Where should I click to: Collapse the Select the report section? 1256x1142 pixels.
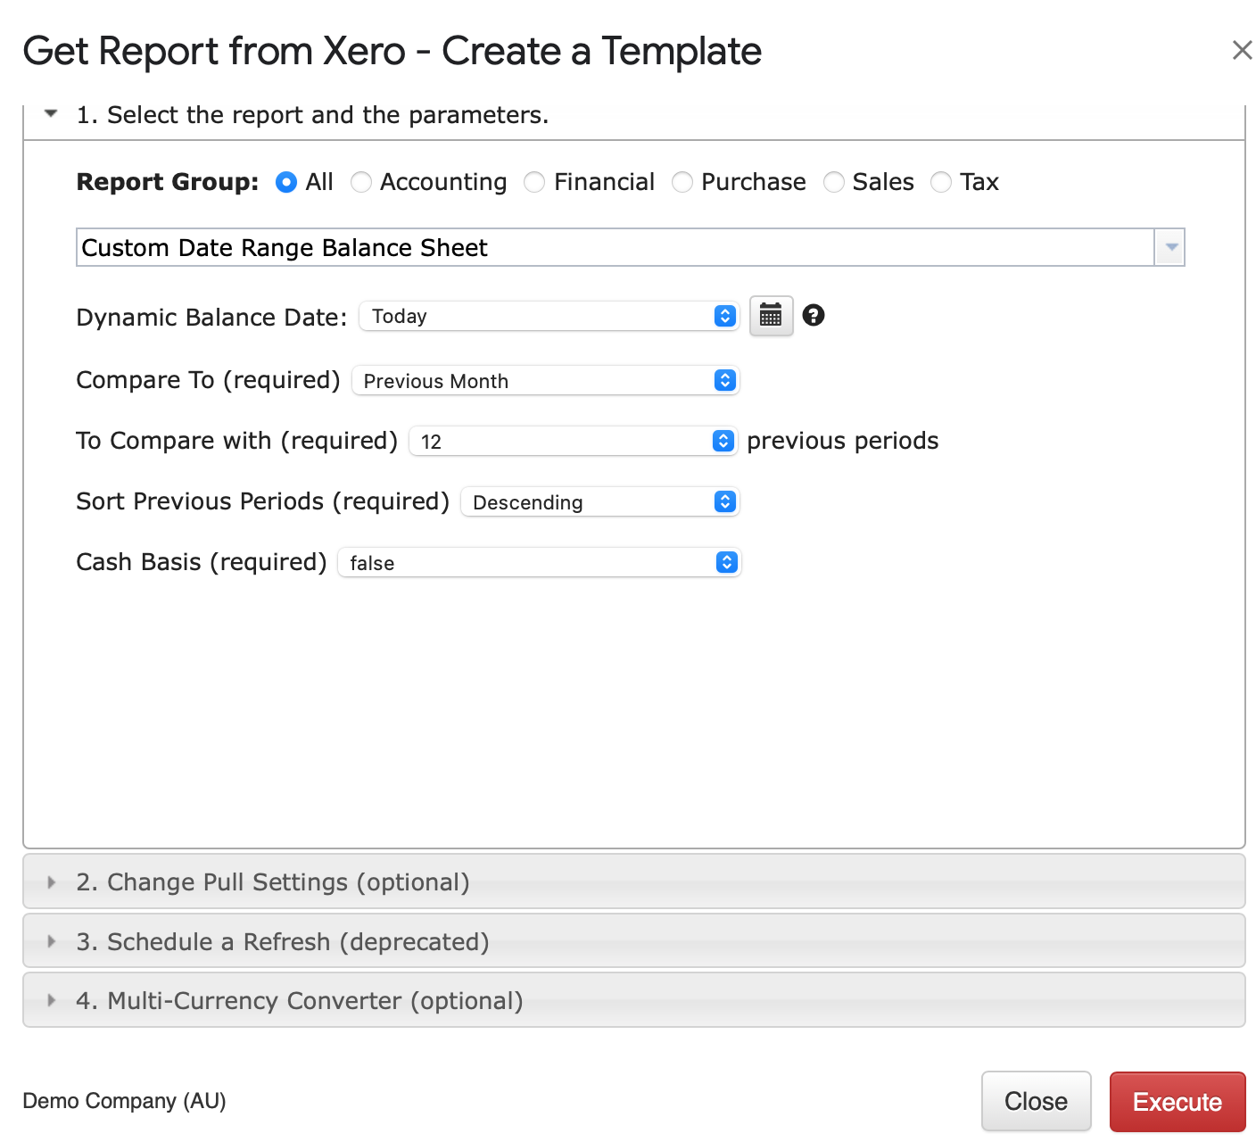(x=52, y=114)
